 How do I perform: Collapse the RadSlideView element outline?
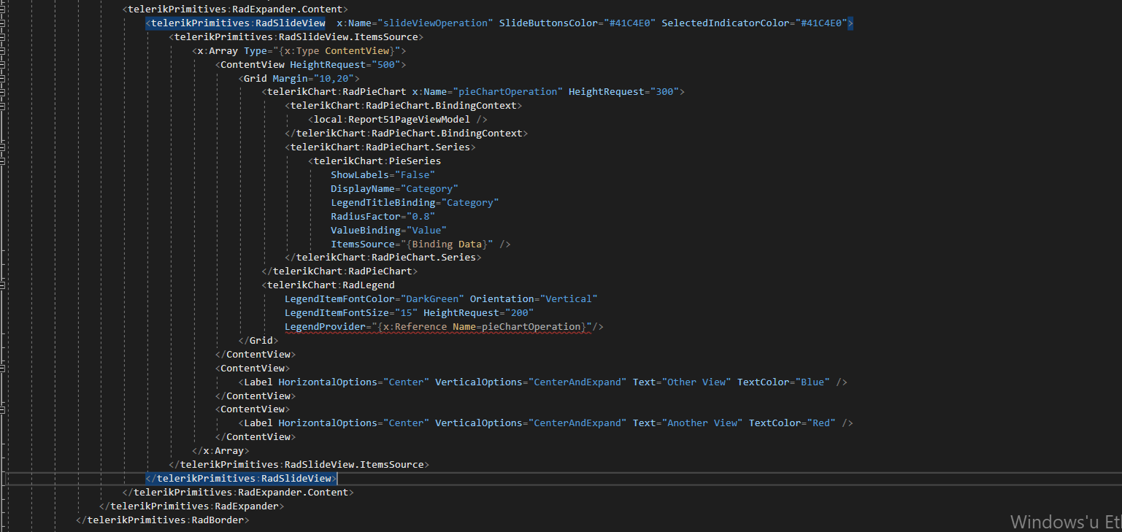click(x=4, y=23)
